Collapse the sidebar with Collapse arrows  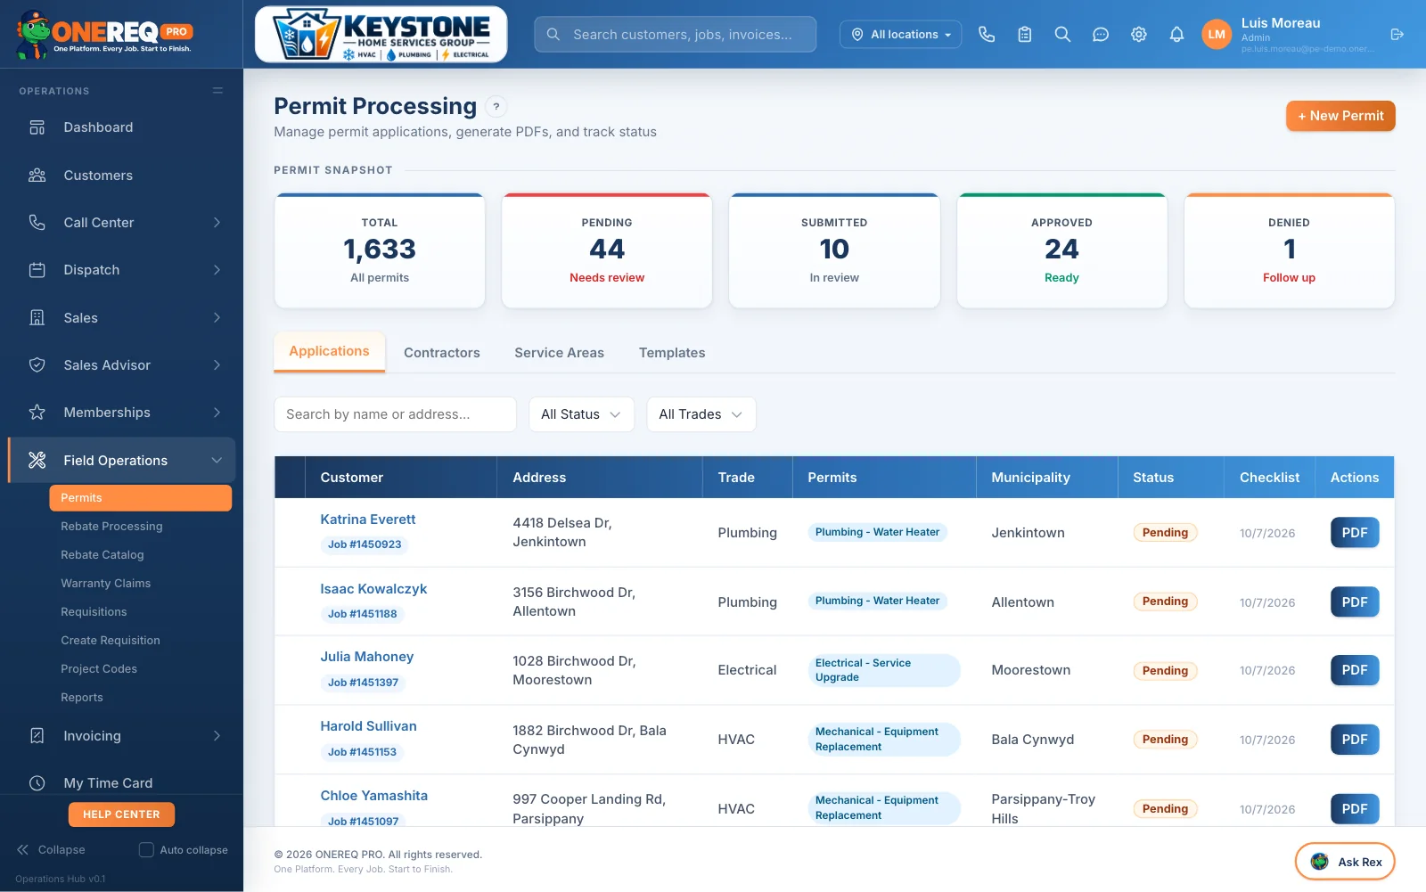(51, 850)
